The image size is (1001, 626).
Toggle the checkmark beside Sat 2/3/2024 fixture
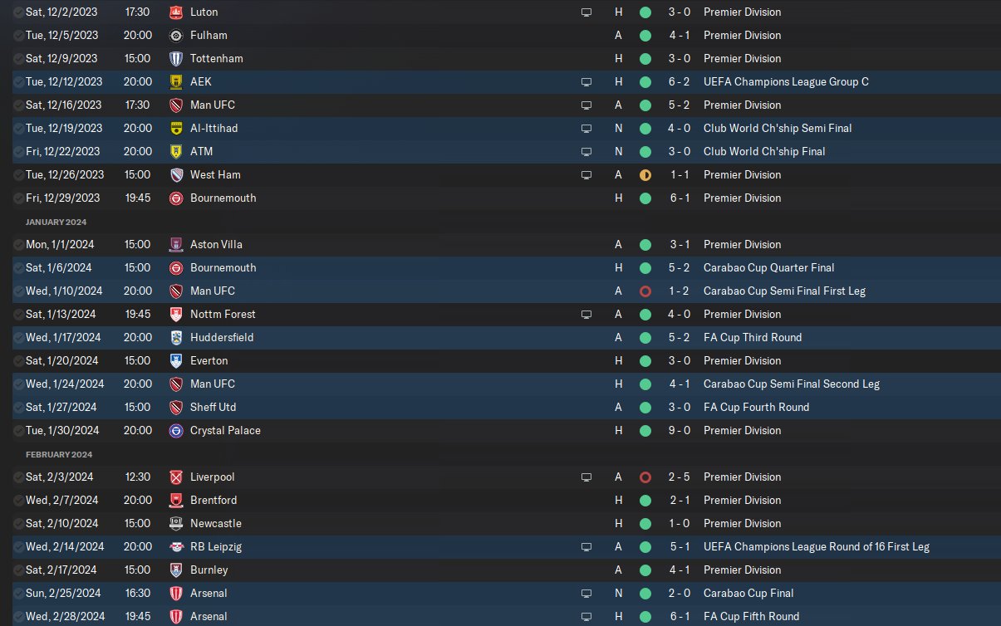[x=18, y=477]
